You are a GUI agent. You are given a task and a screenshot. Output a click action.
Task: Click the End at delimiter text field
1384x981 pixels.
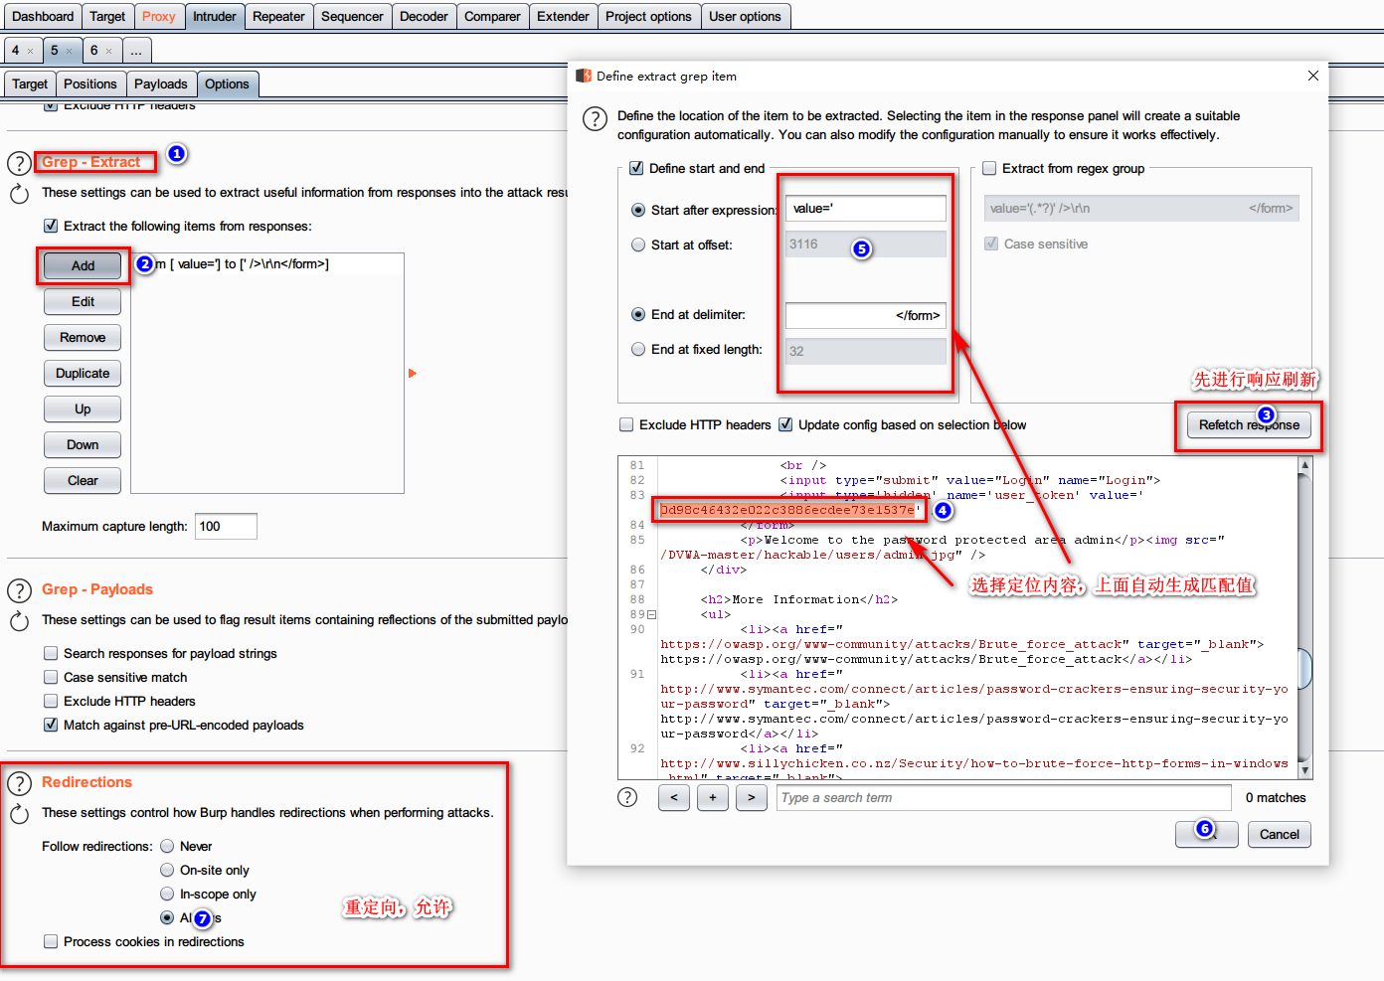(x=866, y=315)
